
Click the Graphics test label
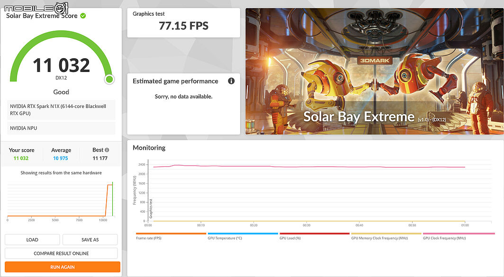click(149, 14)
